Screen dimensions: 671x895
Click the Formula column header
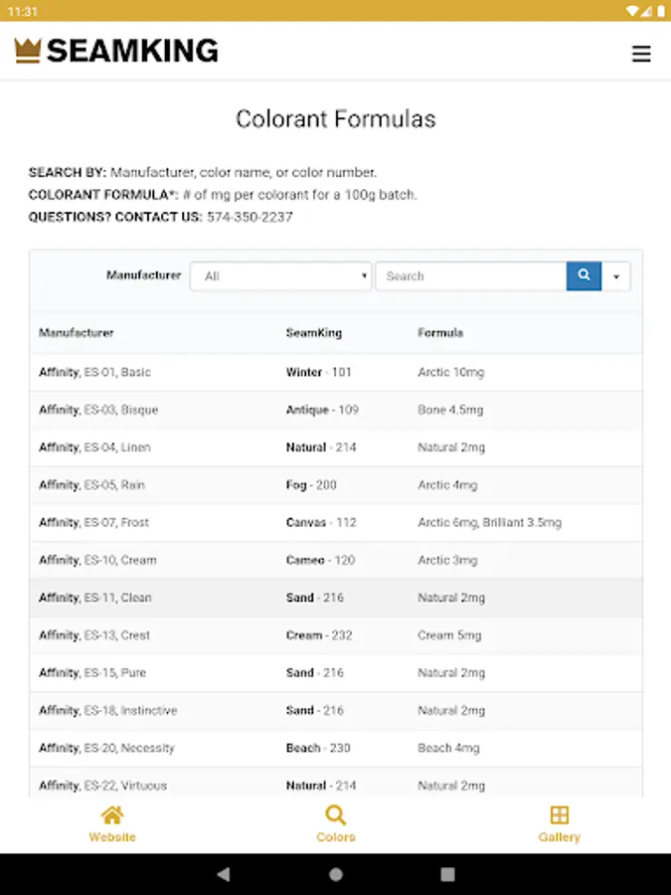click(440, 333)
